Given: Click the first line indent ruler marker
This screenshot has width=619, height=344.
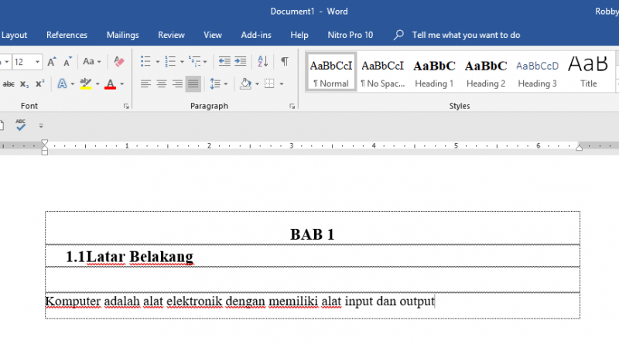Looking at the screenshot, I should [x=45, y=142].
